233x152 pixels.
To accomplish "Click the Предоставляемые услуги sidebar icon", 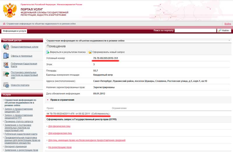I will point(6,47).
